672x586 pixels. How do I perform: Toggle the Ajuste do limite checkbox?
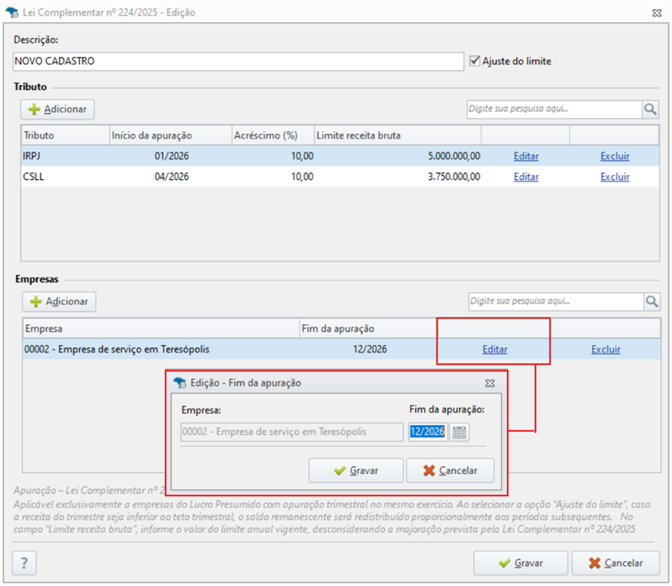(x=475, y=61)
